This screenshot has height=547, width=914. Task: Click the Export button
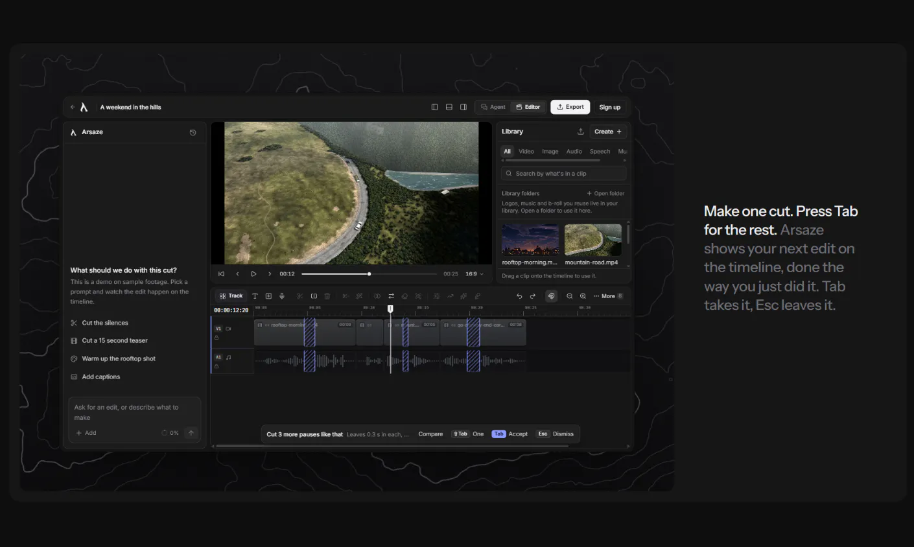coord(570,107)
